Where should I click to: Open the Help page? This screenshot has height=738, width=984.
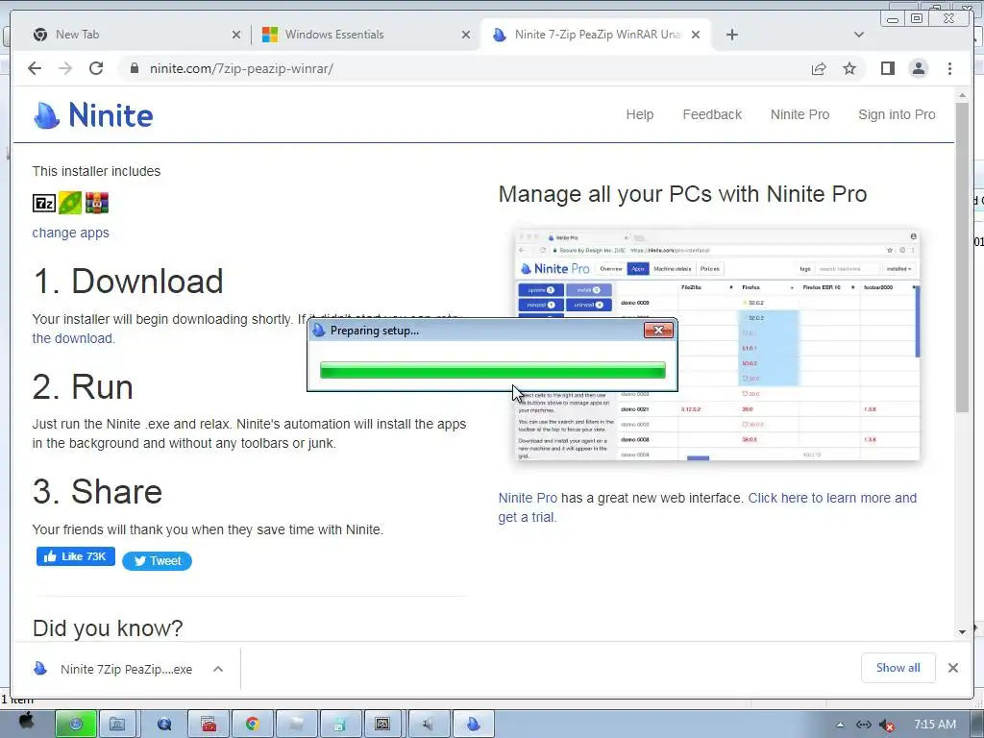pos(639,115)
